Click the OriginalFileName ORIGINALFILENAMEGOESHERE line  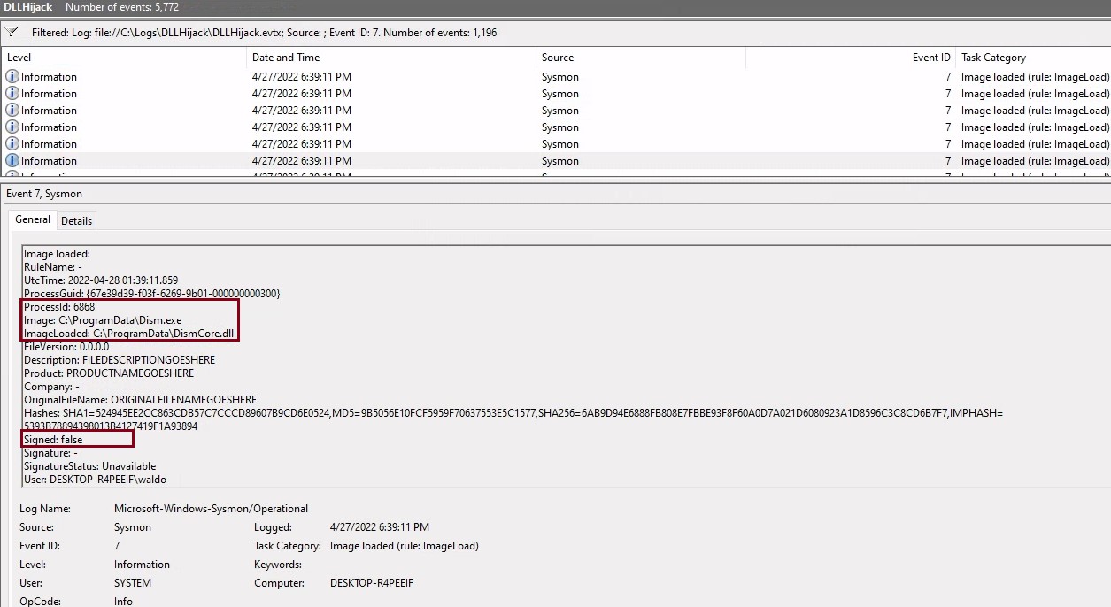140,400
